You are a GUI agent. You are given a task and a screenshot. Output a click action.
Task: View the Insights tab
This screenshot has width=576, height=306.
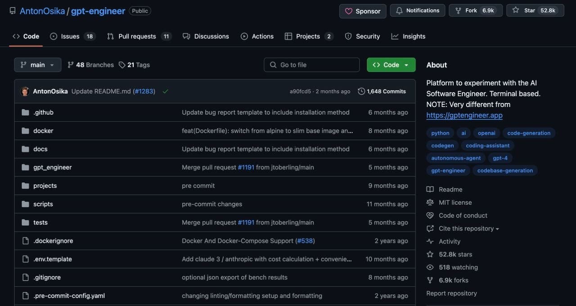(x=408, y=36)
